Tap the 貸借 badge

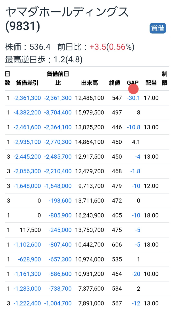(157, 28)
